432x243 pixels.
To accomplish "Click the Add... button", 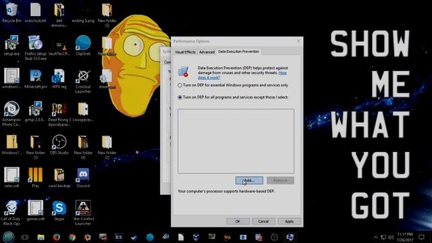I will 249,180.
